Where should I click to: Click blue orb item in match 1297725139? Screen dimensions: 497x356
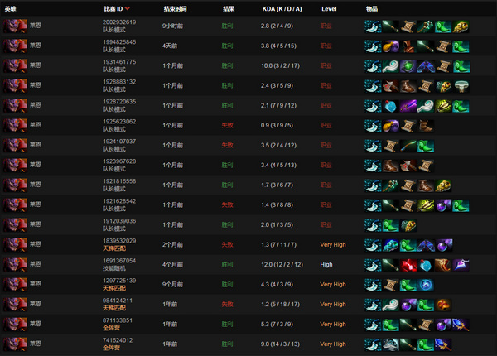pos(426,285)
